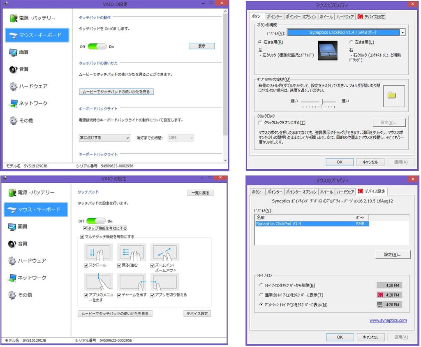Switch to デバイス設定 tab in top mouse properties
Viewport: 421px width, 347px height.
pos(371,16)
